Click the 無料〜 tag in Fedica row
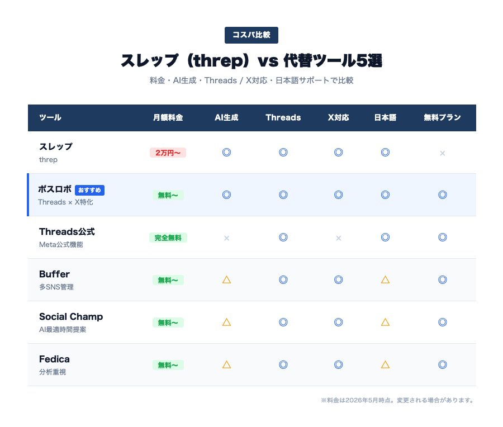Screen dimensions: 503x427 pos(168,365)
